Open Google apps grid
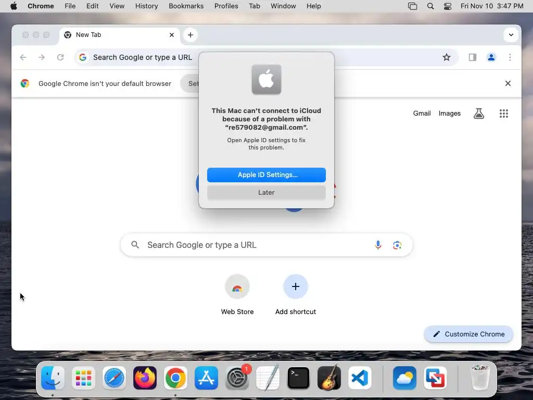 point(503,113)
